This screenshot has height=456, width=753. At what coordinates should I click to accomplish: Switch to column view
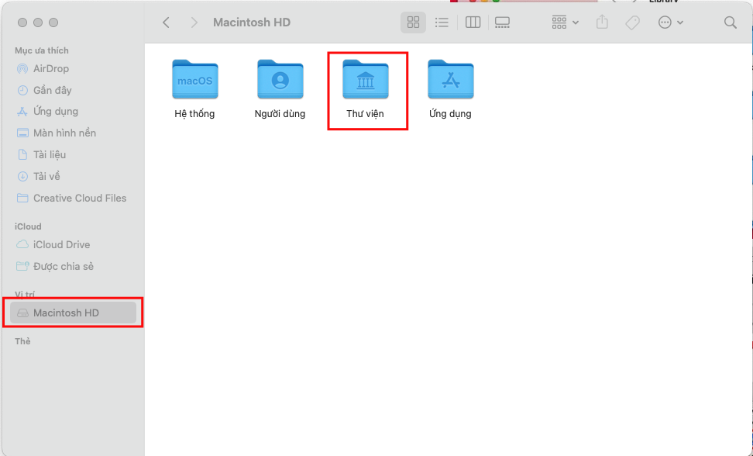tap(473, 22)
